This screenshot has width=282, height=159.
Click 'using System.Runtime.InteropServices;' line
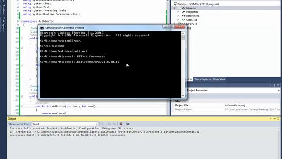click(52, 14)
